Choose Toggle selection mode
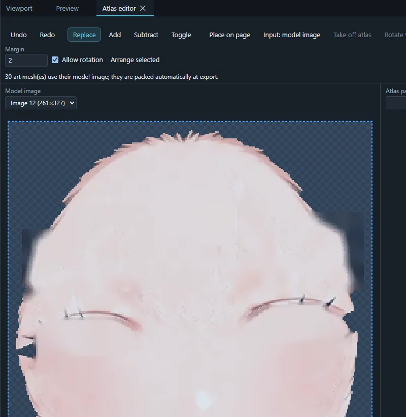Image resolution: width=406 pixels, height=417 pixels. [x=181, y=35]
